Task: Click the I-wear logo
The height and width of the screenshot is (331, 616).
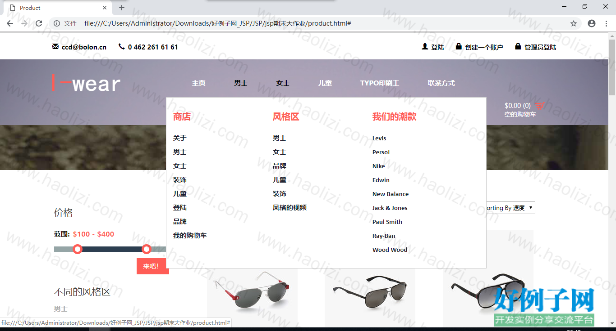Action: tap(87, 83)
